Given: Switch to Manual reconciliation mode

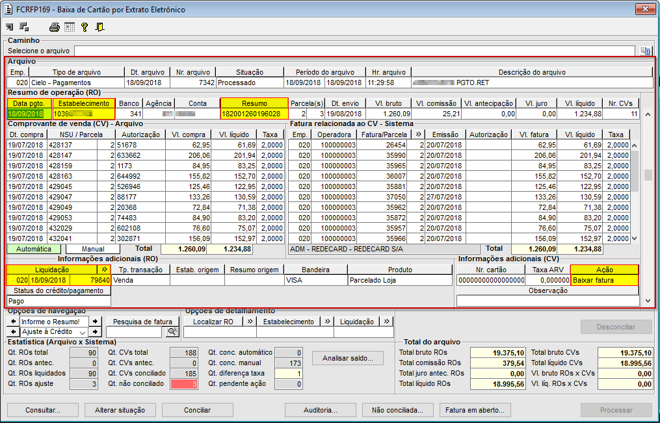Looking at the screenshot, I should [94, 249].
